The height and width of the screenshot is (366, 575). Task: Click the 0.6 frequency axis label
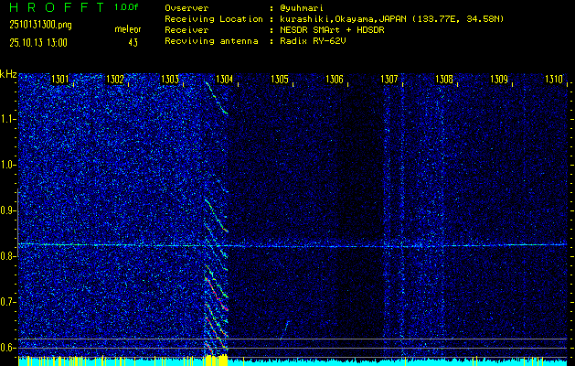[6, 348]
